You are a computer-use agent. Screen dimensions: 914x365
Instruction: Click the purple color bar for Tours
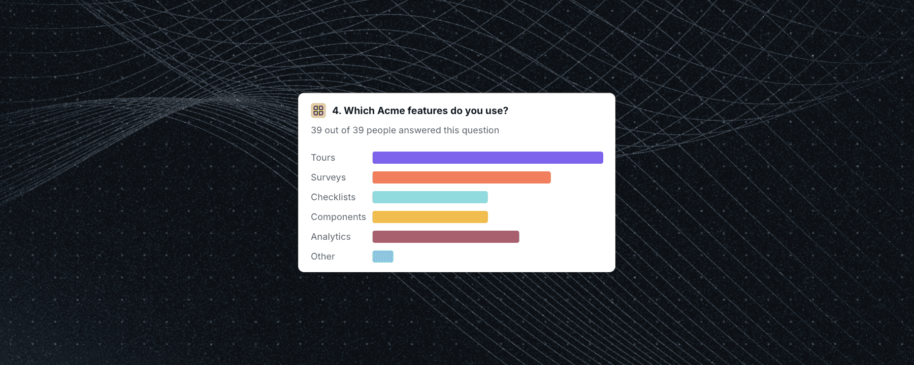487,157
